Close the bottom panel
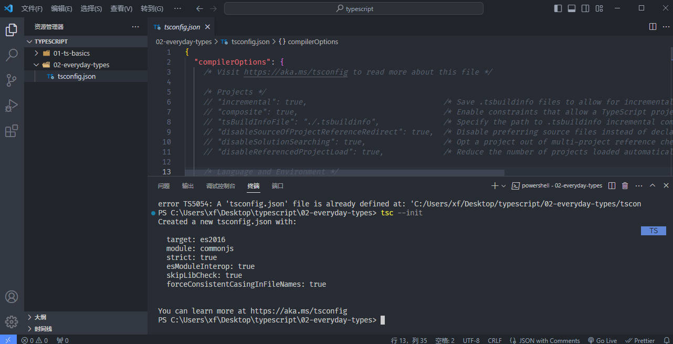Viewport: 673px width, 344px height. 666,185
